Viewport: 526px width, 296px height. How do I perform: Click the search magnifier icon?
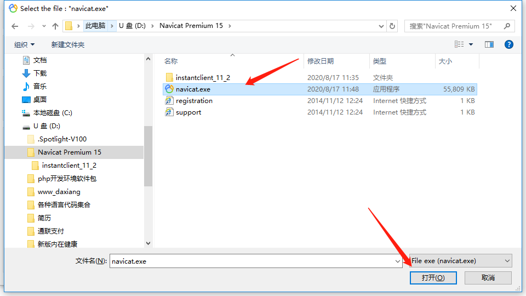point(507,26)
